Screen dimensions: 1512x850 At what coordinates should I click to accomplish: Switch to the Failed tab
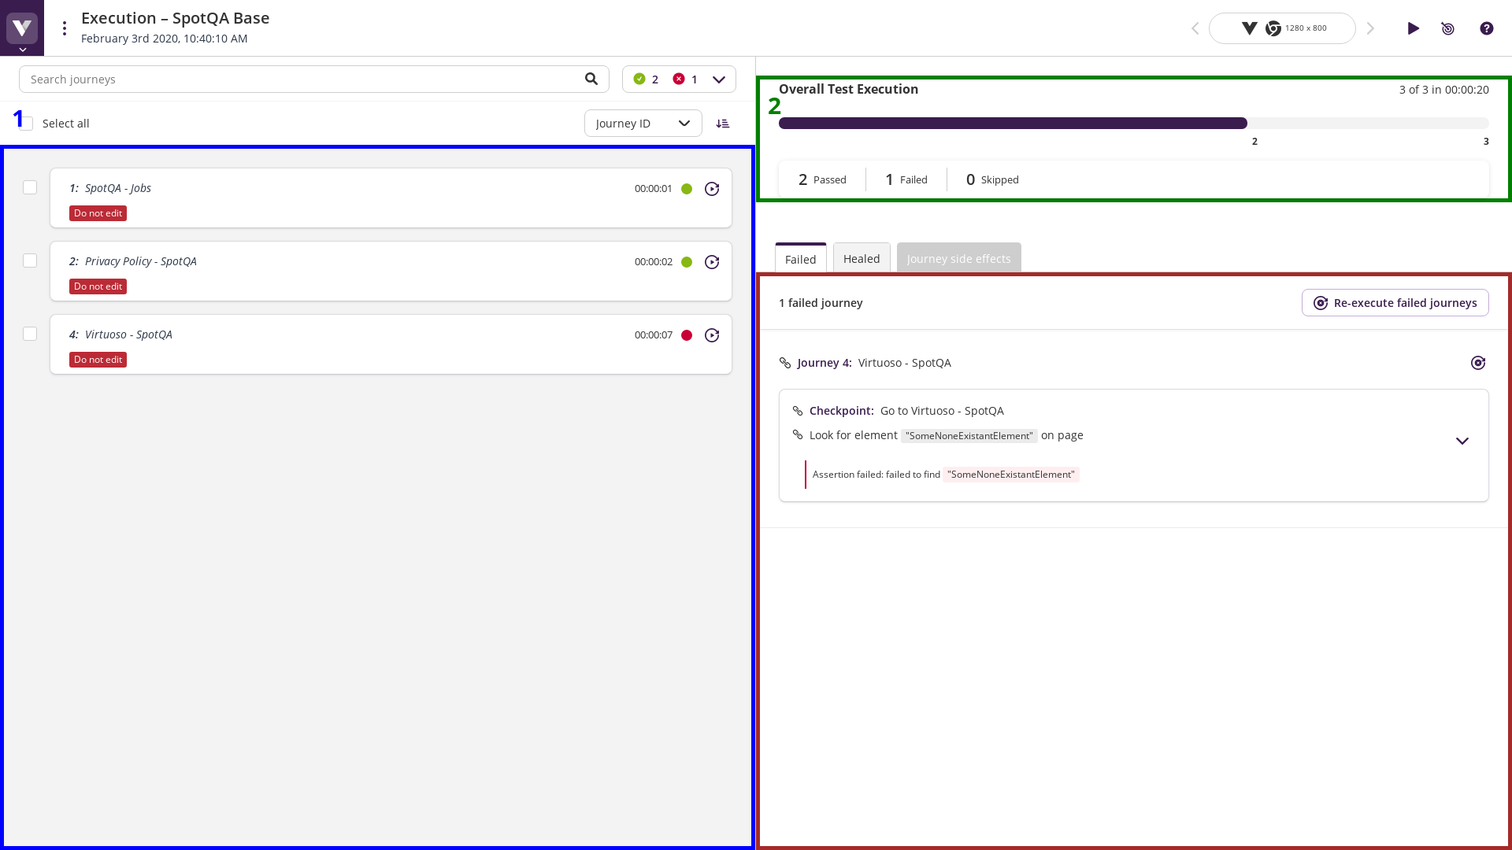(801, 259)
